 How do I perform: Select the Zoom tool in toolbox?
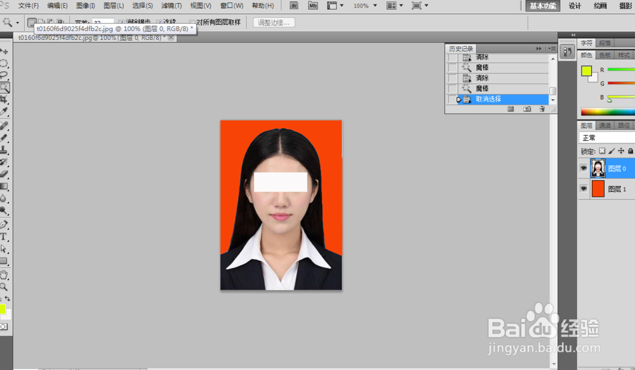click(x=4, y=287)
